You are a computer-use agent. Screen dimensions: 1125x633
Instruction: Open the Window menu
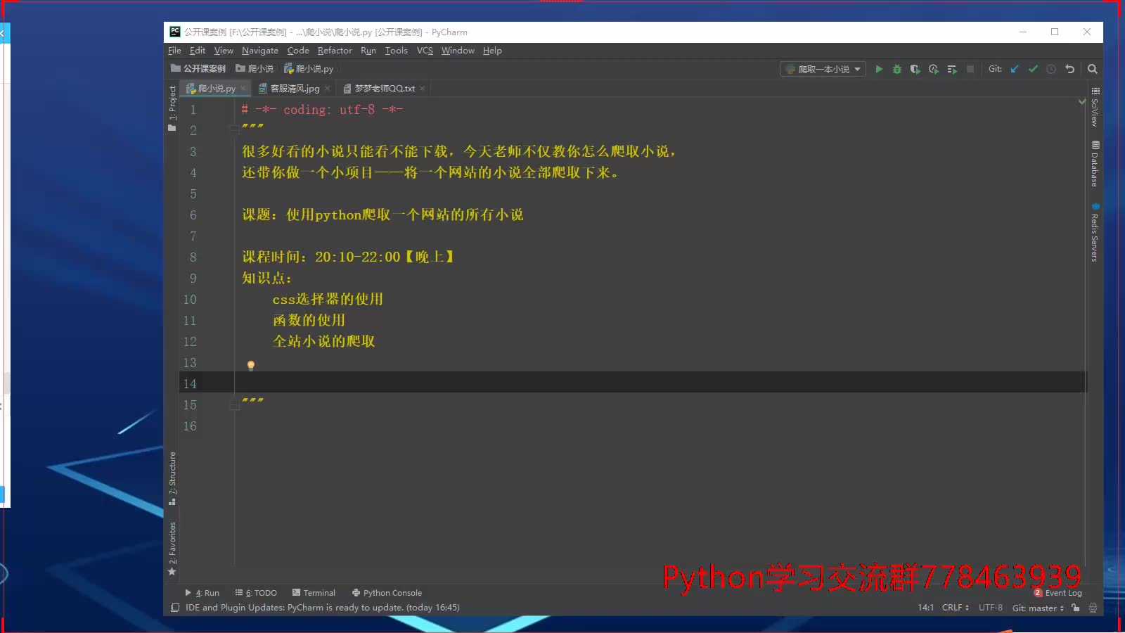(458, 51)
